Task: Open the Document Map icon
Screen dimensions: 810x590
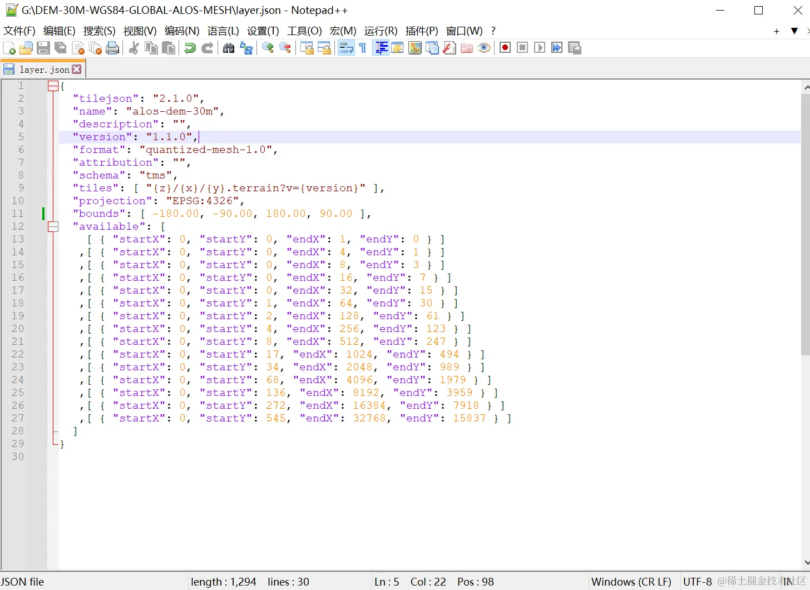Action: click(415, 48)
